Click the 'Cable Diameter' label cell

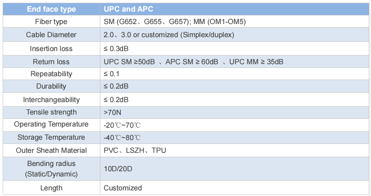click(51, 35)
